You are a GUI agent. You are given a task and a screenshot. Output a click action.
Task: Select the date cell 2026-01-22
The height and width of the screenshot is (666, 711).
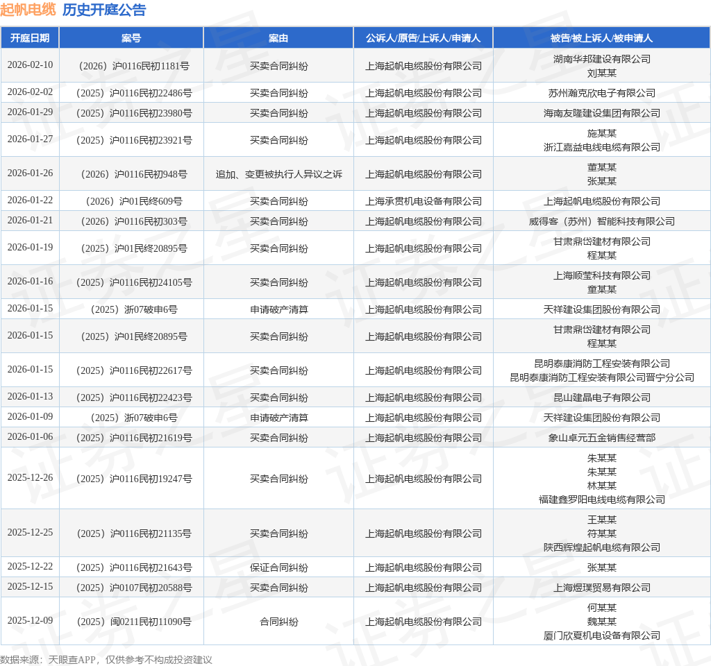pyautogui.click(x=30, y=200)
